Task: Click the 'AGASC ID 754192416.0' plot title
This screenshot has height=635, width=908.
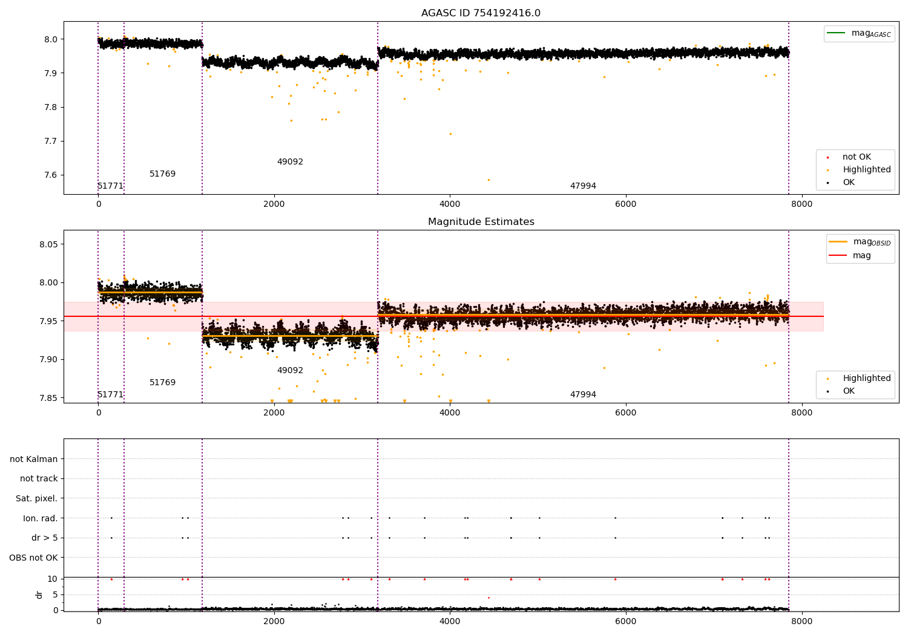Action: 481,13
